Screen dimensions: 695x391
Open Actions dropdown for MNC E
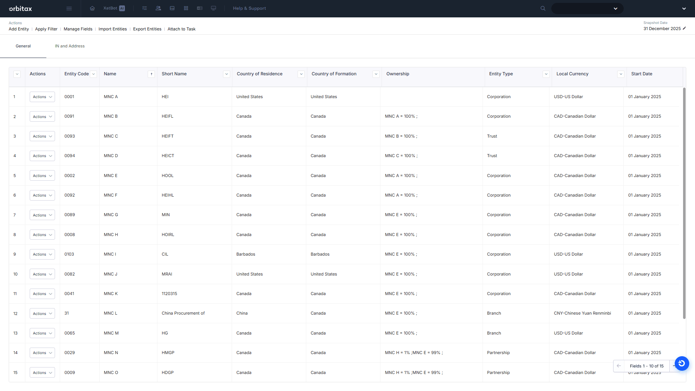(x=42, y=176)
